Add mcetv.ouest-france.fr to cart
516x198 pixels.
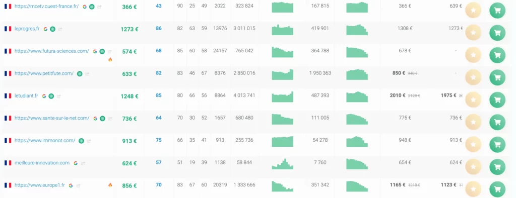[497, 10]
